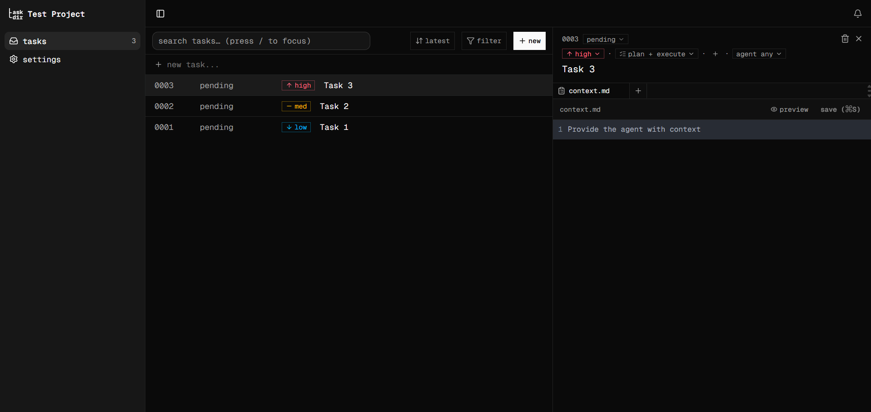The image size is (871, 412).
Task: Delete task with trash icon
Action: (x=845, y=39)
